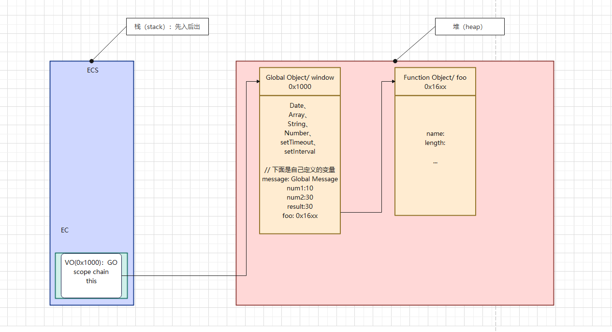Click the arrowhead pointing into Function Object
Image resolution: width=612 pixels, height=332 pixels.
[392, 82]
